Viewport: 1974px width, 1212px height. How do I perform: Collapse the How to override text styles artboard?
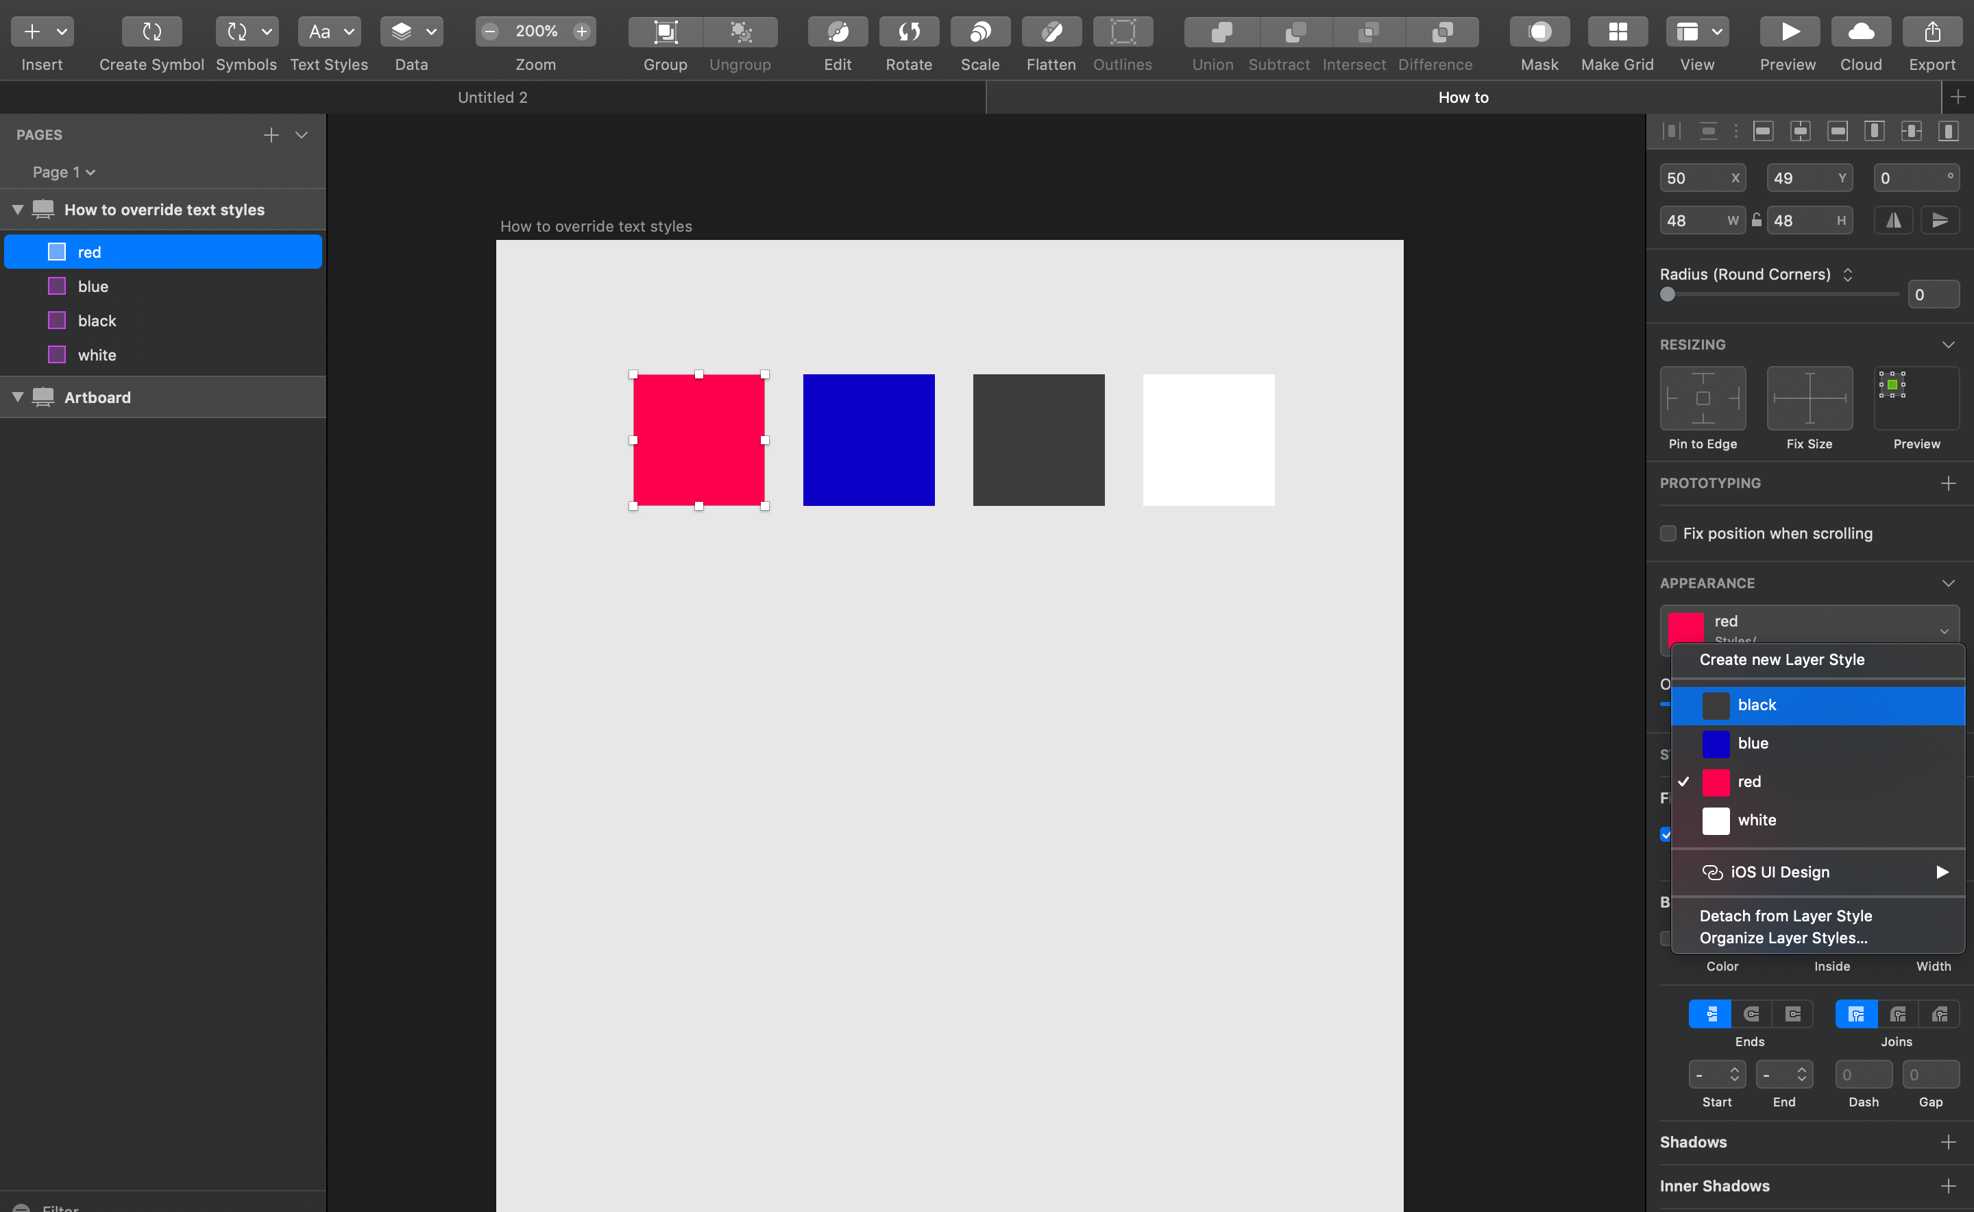pyautogui.click(x=17, y=209)
